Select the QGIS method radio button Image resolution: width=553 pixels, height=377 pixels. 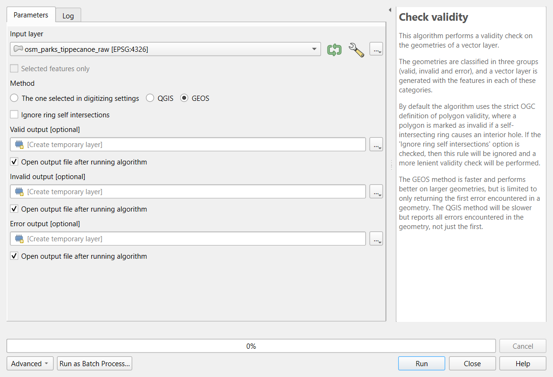tap(150, 98)
